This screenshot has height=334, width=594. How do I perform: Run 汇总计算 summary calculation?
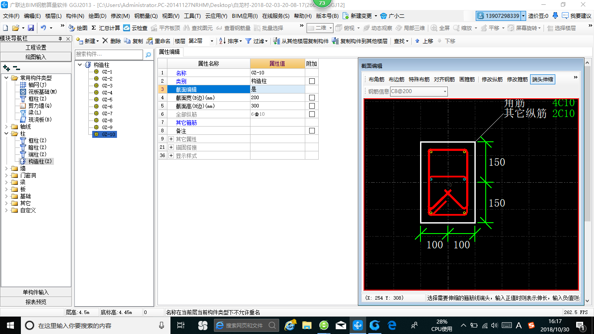tap(106, 28)
